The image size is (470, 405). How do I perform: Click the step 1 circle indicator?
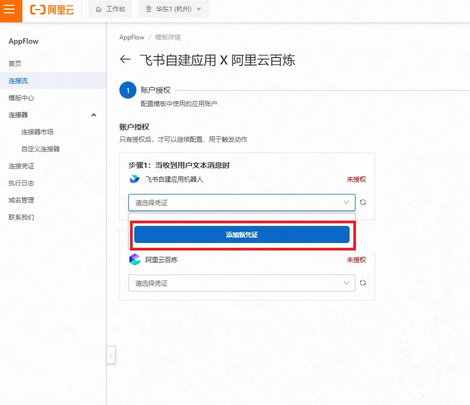(x=128, y=90)
